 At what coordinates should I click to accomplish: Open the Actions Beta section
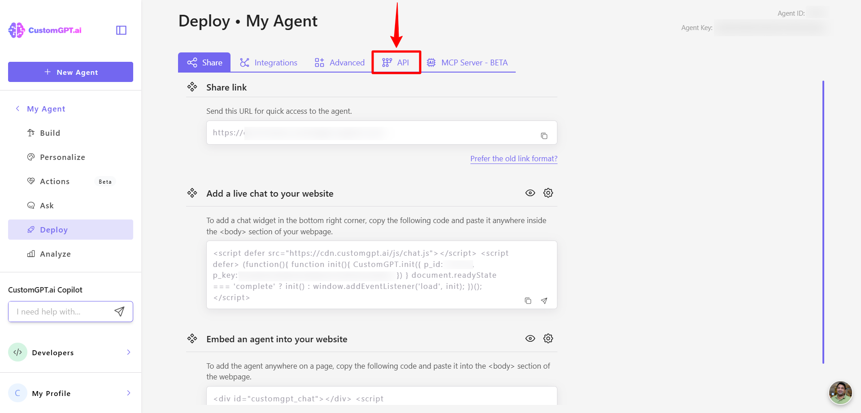coord(70,181)
